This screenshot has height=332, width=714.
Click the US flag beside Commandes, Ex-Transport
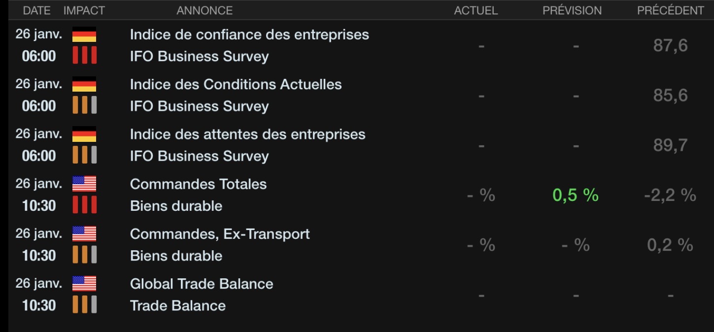[x=84, y=233]
